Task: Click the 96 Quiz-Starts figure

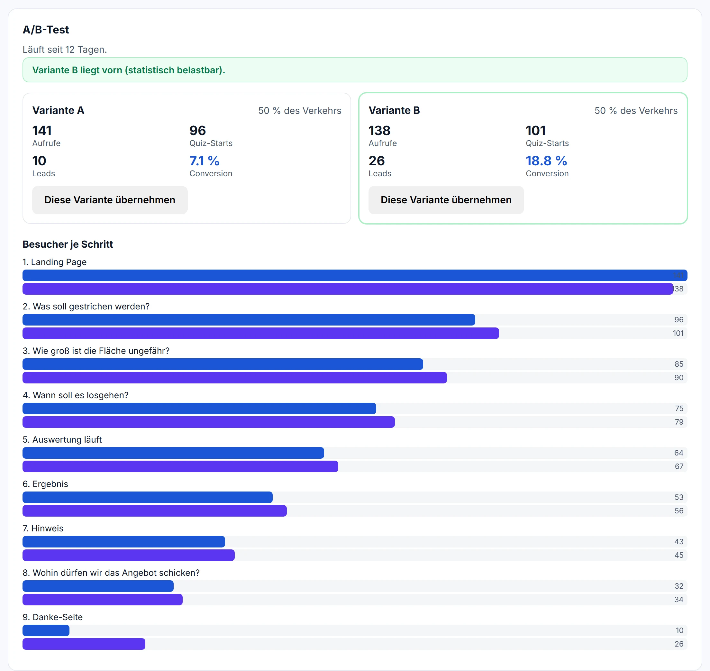Action: tap(198, 131)
